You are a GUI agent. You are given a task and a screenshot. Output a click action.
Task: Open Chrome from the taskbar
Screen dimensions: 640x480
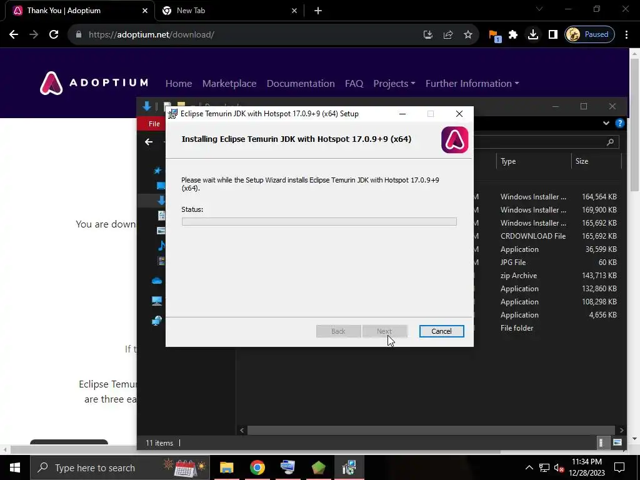coord(257,467)
